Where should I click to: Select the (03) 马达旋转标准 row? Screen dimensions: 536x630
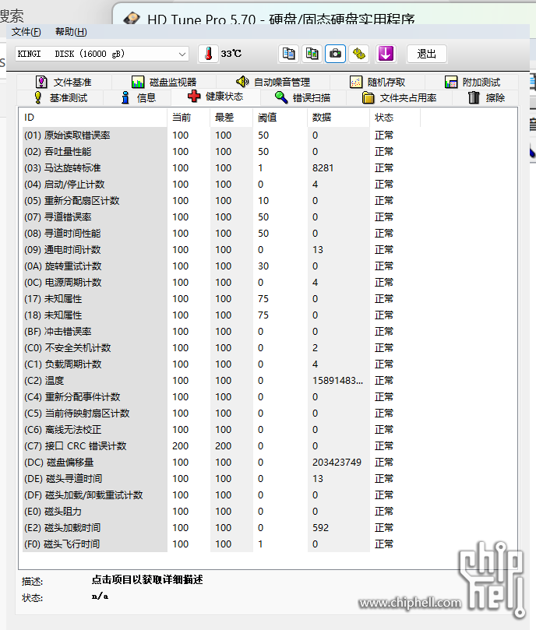point(221,168)
